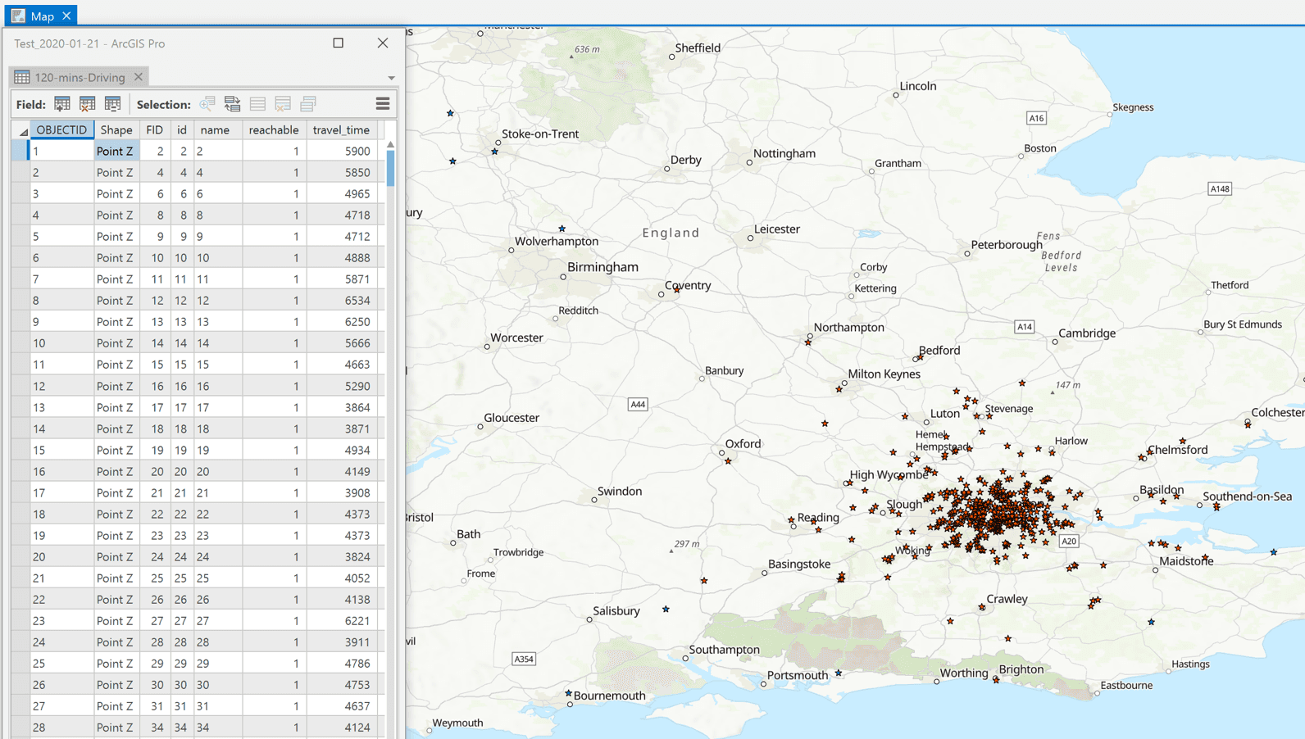Click the select-all corner triangle in table
Viewport: 1305px width, 739px height.
click(22, 131)
